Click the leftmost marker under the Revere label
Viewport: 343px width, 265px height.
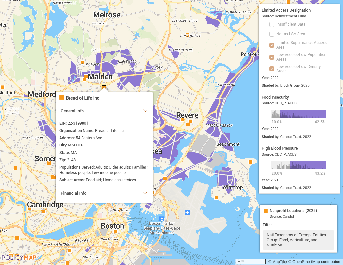coord(182,120)
